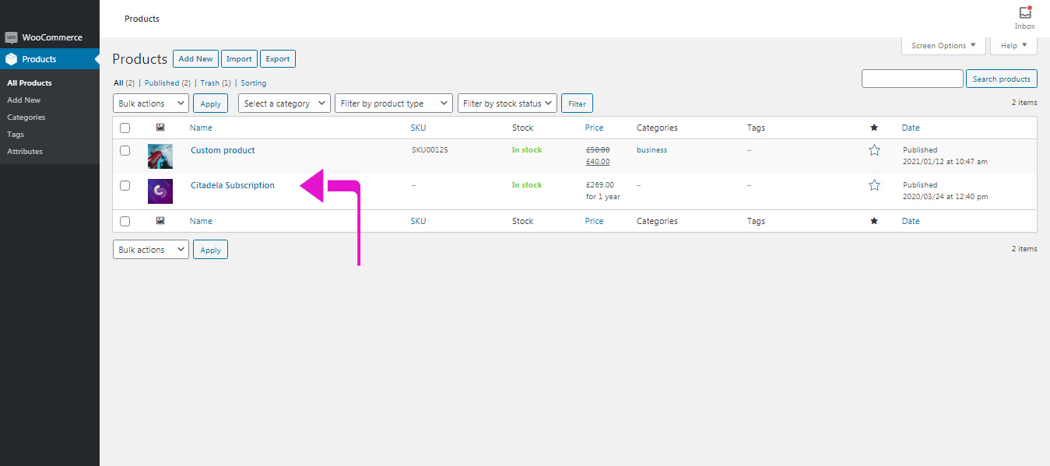
Task: Open Attributes in the sidebar submenu
Action: [x=25, y=152]
